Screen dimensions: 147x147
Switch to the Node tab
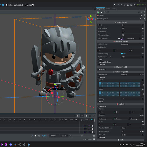[x=108, y=9]
